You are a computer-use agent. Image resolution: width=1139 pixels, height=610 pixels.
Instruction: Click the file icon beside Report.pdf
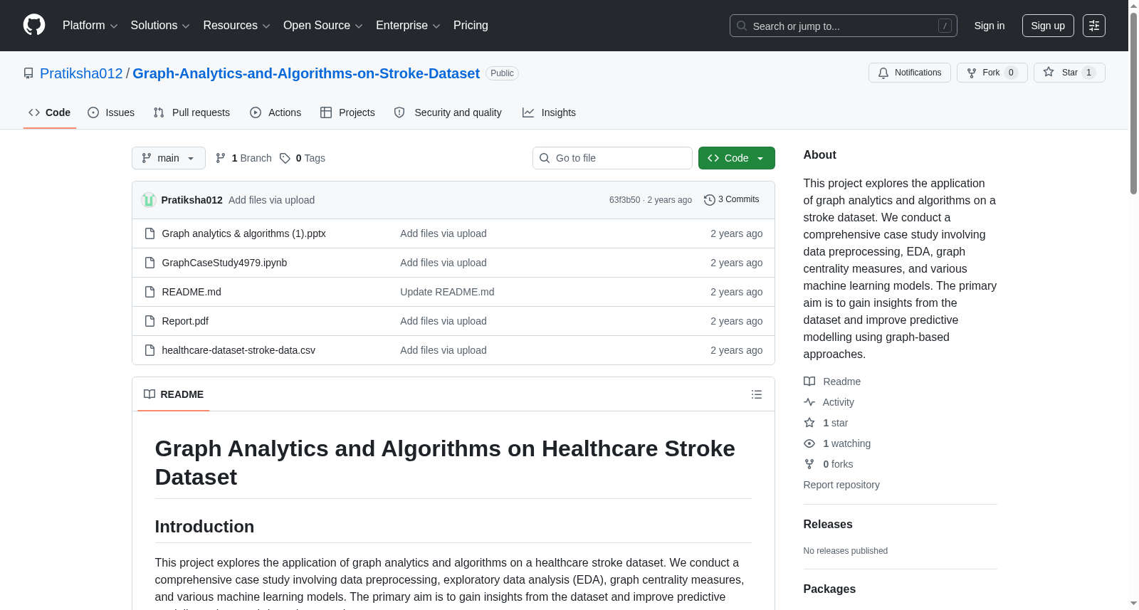pyautogui.click(x=149, y=321)
